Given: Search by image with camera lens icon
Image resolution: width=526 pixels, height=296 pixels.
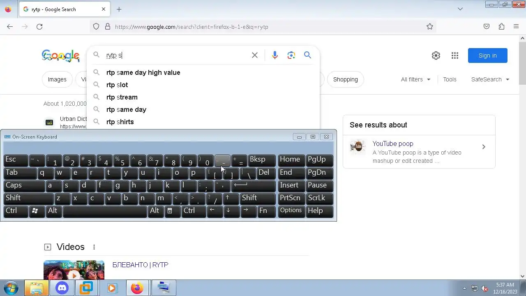Looking at the screenshot, I should [x=291, y=55].
